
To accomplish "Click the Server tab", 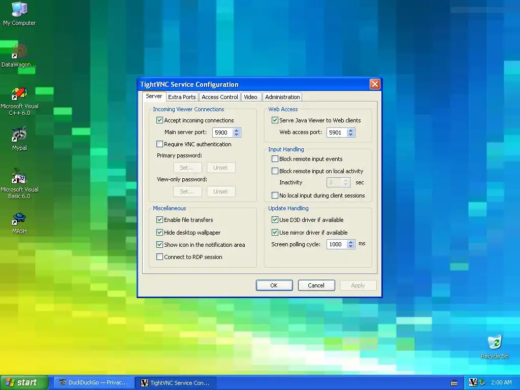I will pos(154,96).
